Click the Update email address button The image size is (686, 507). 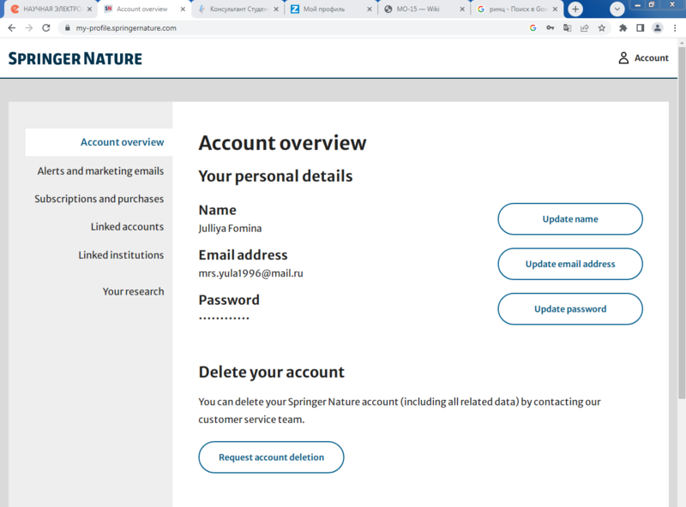pos(570,264)
